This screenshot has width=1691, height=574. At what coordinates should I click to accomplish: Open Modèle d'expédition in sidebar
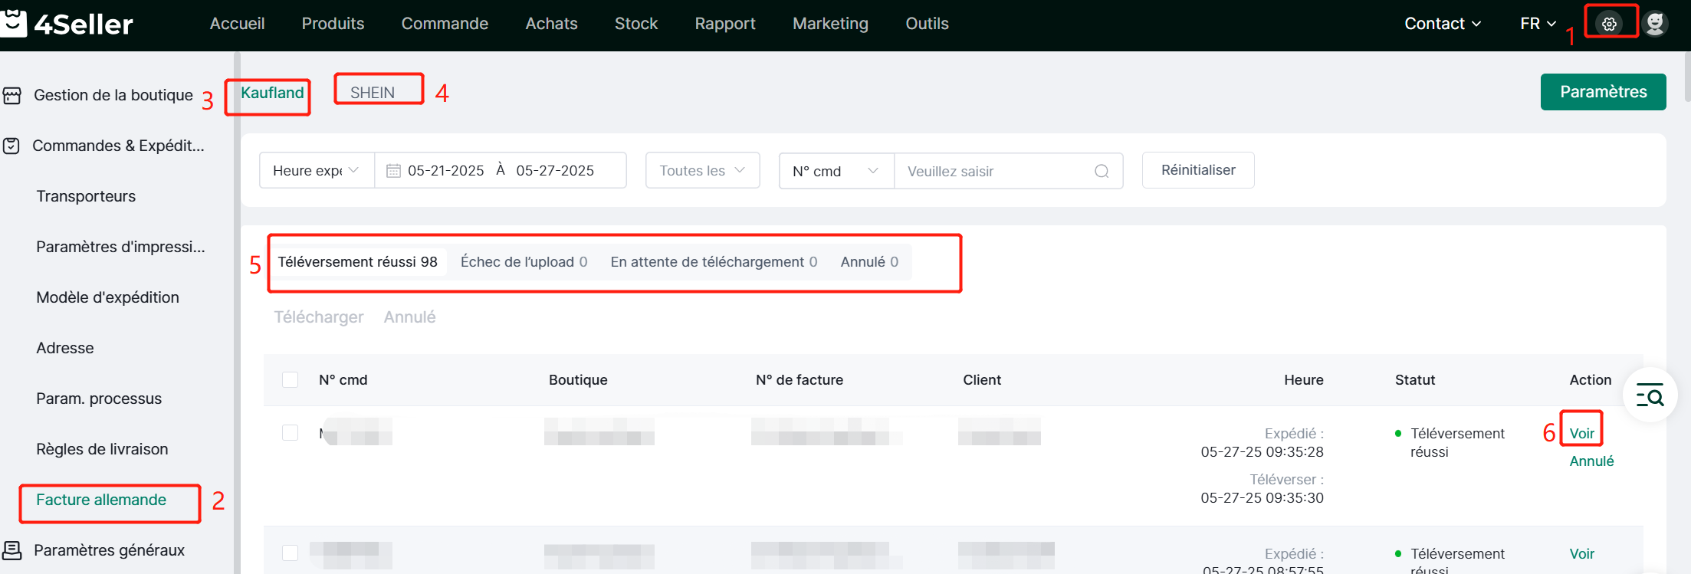(x=107, y=297)
